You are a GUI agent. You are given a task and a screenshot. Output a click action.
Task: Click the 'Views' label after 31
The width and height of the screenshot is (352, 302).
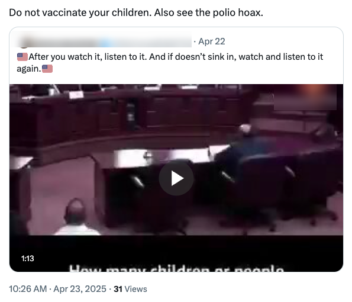(135, 289)
